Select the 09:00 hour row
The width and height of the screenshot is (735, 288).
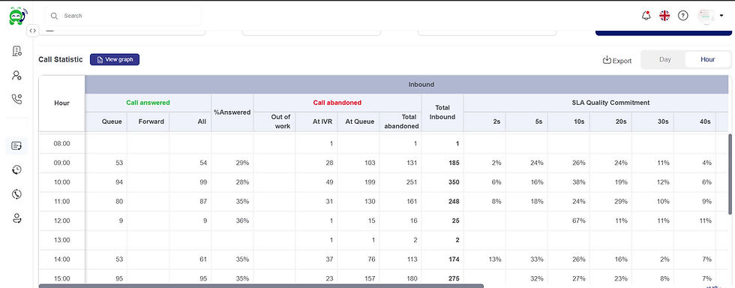point(384,163)
